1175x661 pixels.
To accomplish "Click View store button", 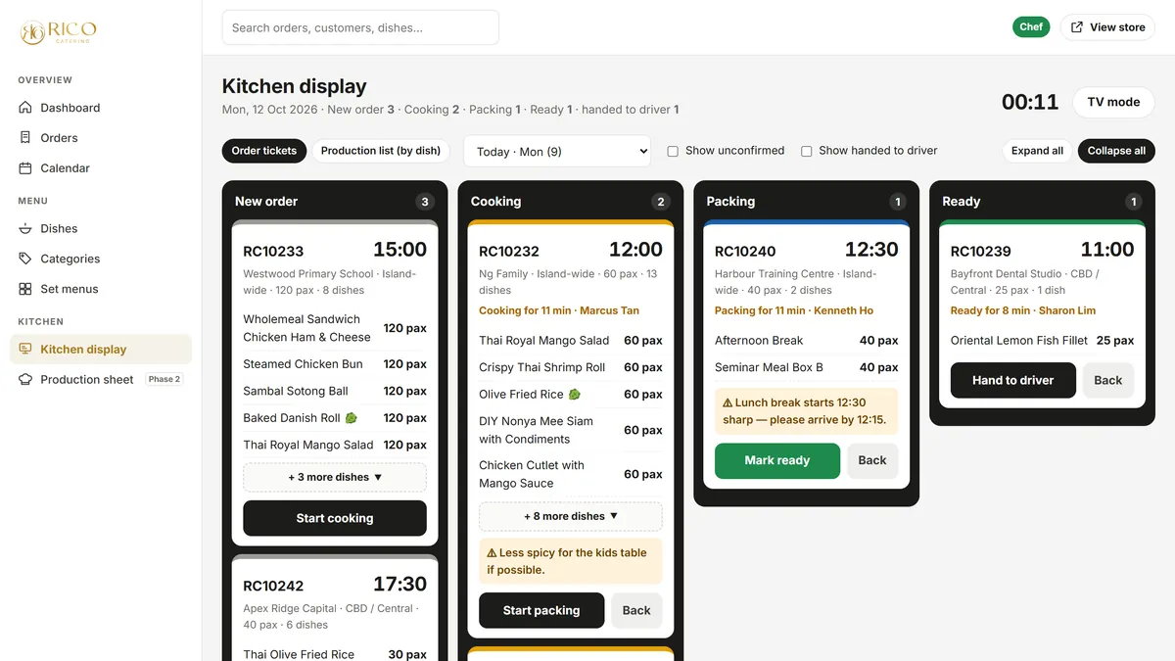I will click(1107, 27).
